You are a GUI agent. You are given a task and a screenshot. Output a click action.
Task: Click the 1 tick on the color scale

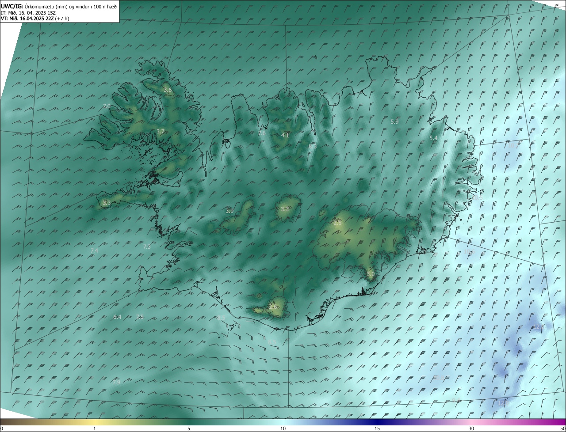(95, 429)
